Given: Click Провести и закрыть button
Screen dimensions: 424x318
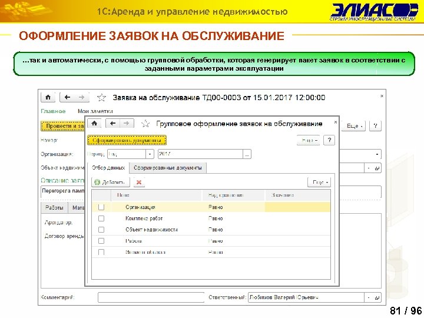Looking at the screenshot, I should pyautogui.click(x=63, y=126).
